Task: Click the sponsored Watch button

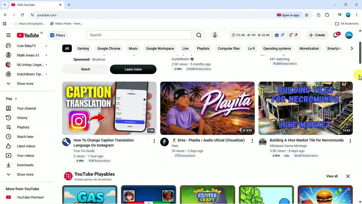Action: 85,69
